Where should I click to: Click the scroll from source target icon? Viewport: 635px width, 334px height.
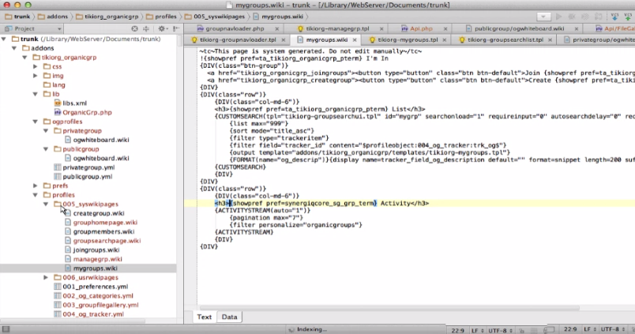(x=135, y=28)
